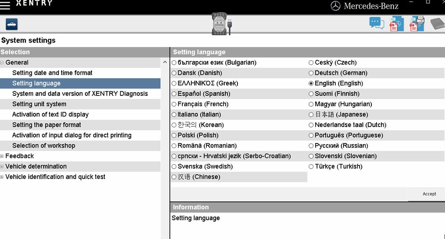The width and height of the screenshot is (445, 239).
Task: Click the Feedback label
Action: click(20, 156)
